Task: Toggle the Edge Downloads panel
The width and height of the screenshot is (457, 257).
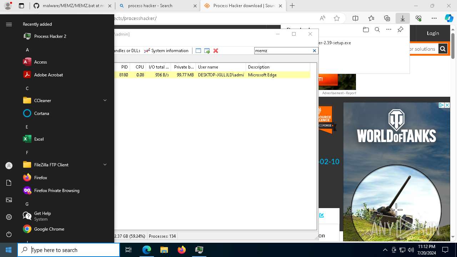Action: [x=402, y=18]
